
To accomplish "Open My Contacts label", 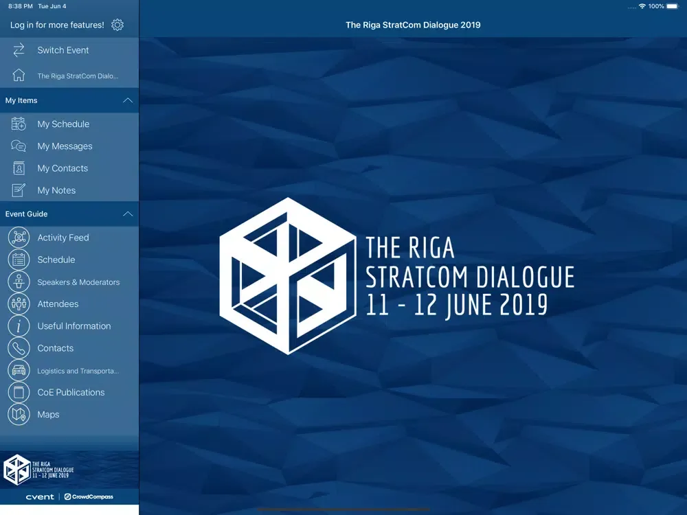I will tap(63, 168).
